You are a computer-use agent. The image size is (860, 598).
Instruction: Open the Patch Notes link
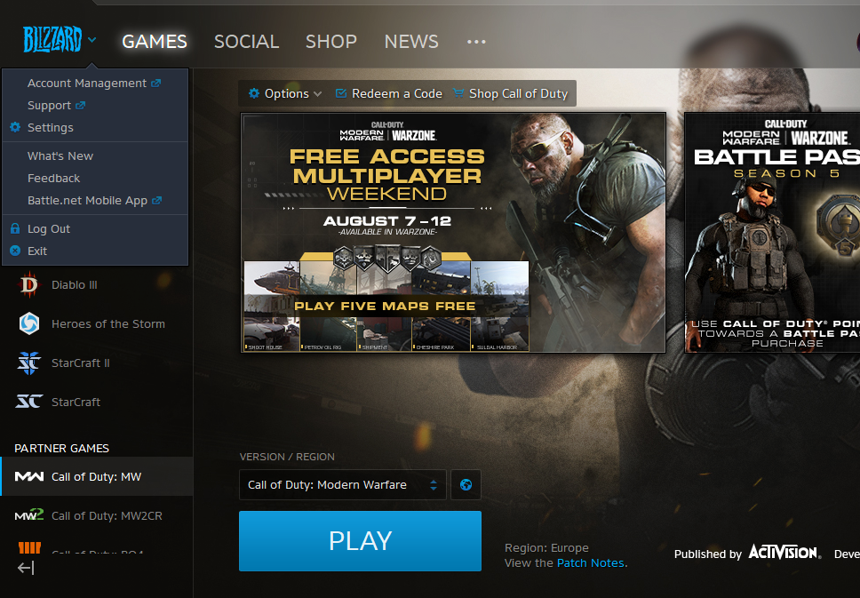tap(590, 562)
